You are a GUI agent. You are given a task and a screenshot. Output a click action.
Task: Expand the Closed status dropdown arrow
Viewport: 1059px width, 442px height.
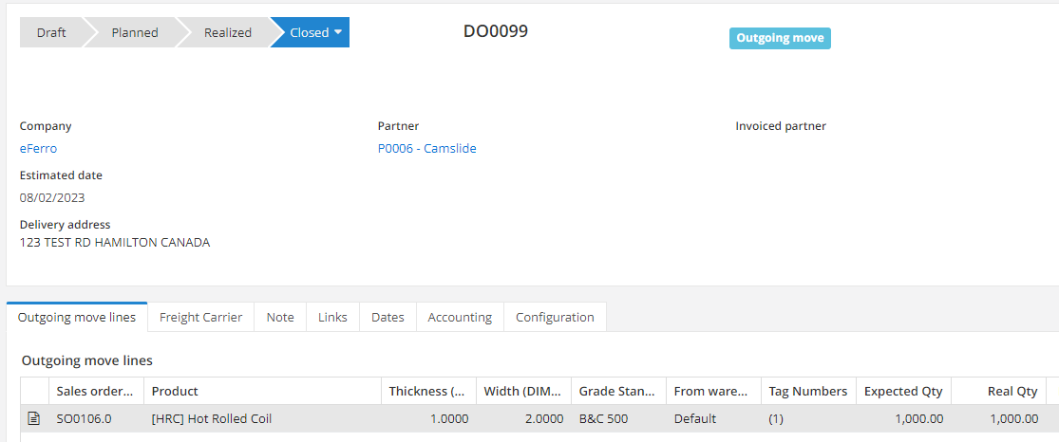tap(337, 32)
